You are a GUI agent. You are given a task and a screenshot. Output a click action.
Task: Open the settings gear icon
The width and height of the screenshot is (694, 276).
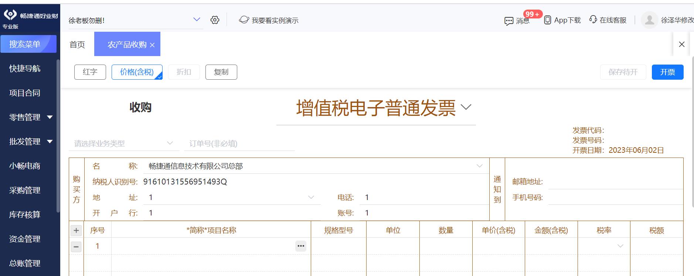(x=215, y=20)
